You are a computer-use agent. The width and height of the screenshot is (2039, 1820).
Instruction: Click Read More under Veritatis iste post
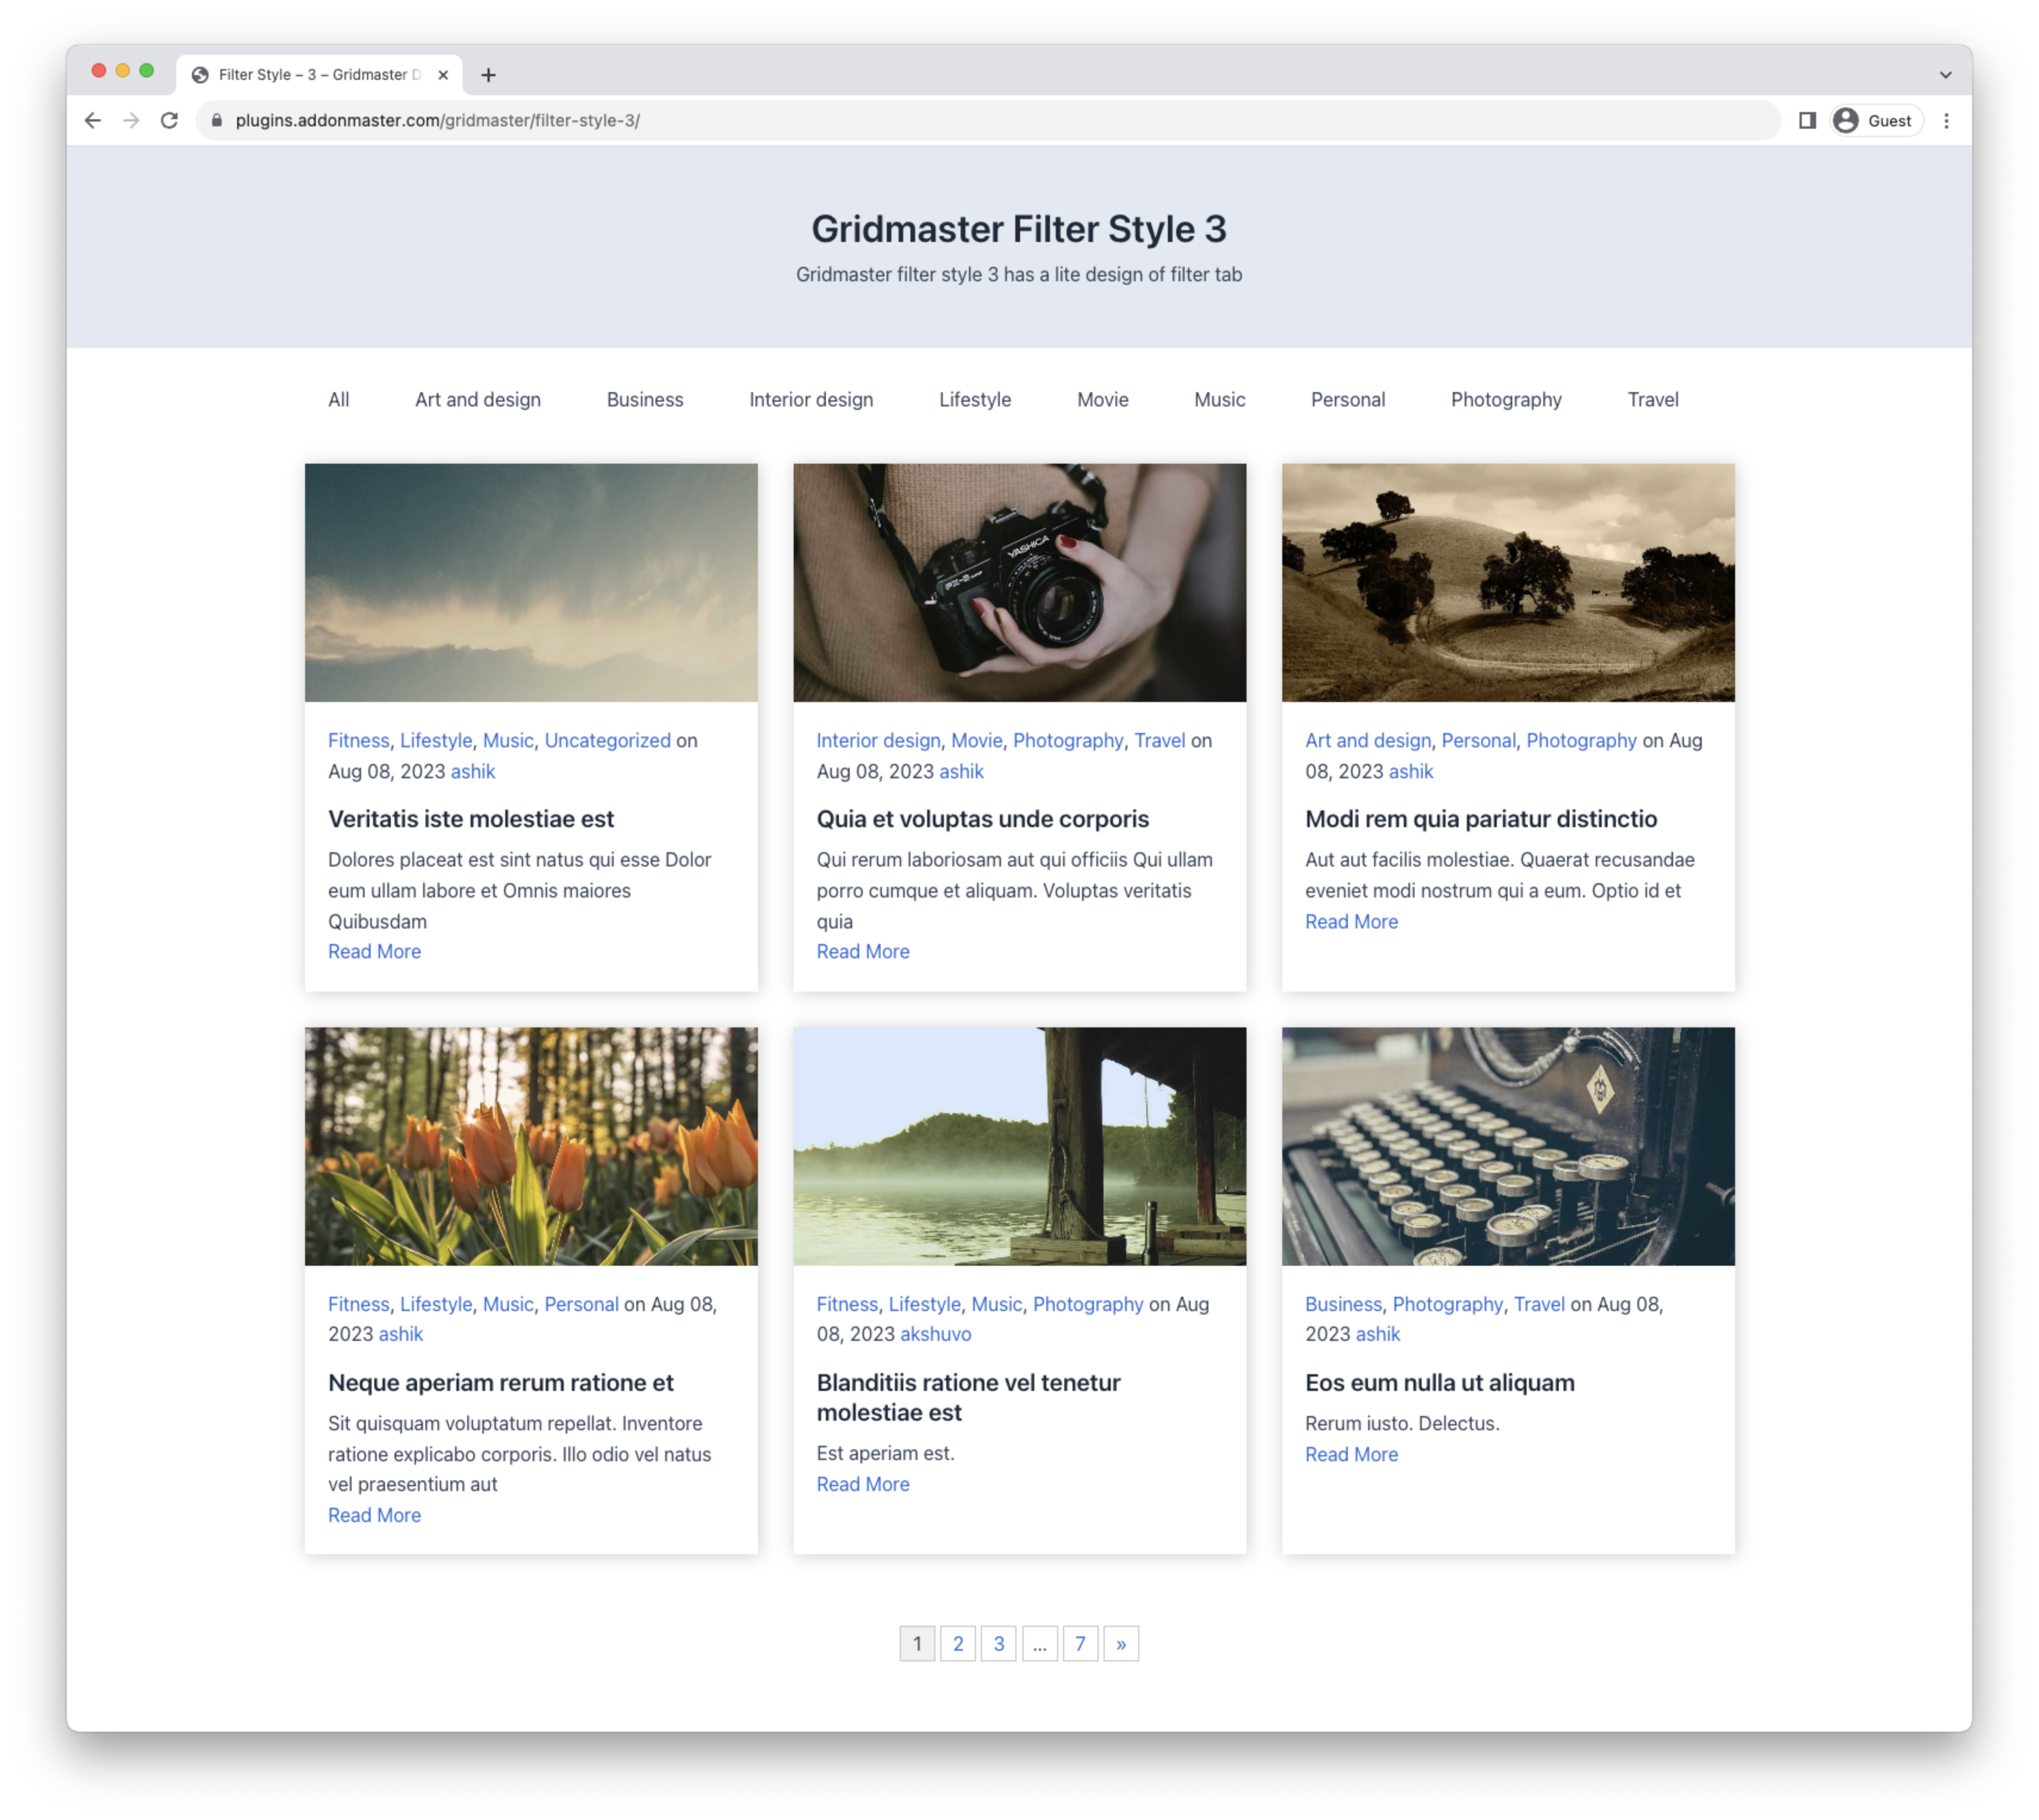pos(374,951)
